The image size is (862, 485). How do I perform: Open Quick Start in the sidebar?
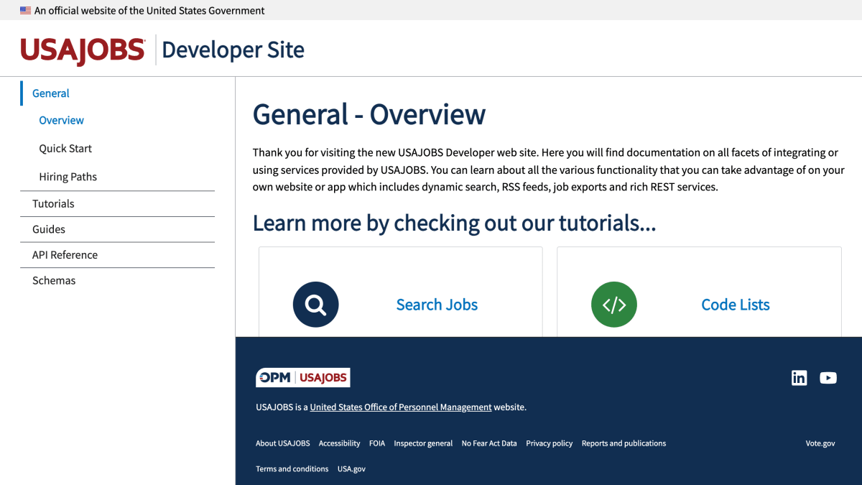coord(65,149)
